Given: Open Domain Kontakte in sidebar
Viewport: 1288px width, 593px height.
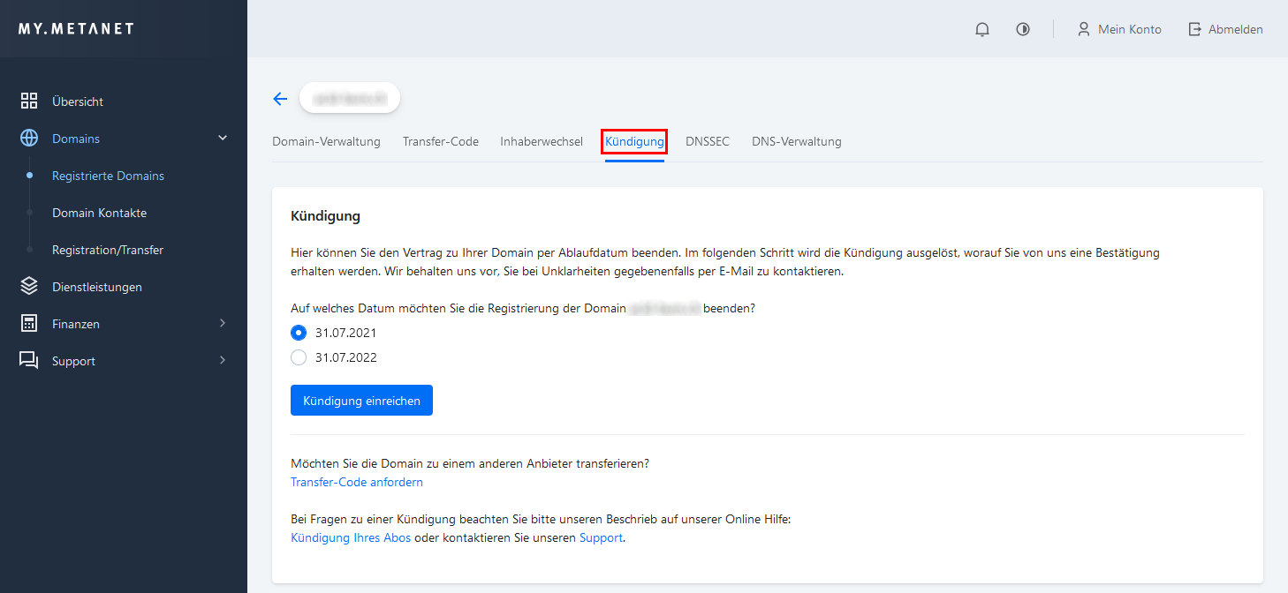Looking at the screenshot, I should 99,213.
